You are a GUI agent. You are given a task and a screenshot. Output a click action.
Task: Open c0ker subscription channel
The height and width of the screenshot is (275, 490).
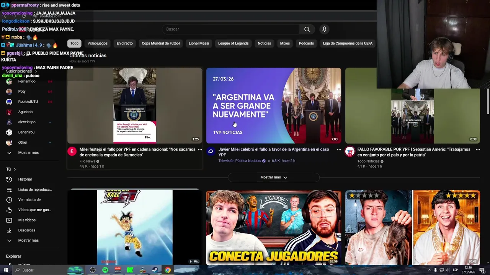pyautogui.click(x=30, y=142)
